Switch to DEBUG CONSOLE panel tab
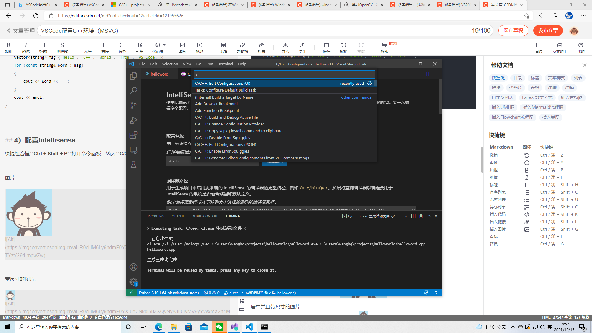 coord(205,216)
